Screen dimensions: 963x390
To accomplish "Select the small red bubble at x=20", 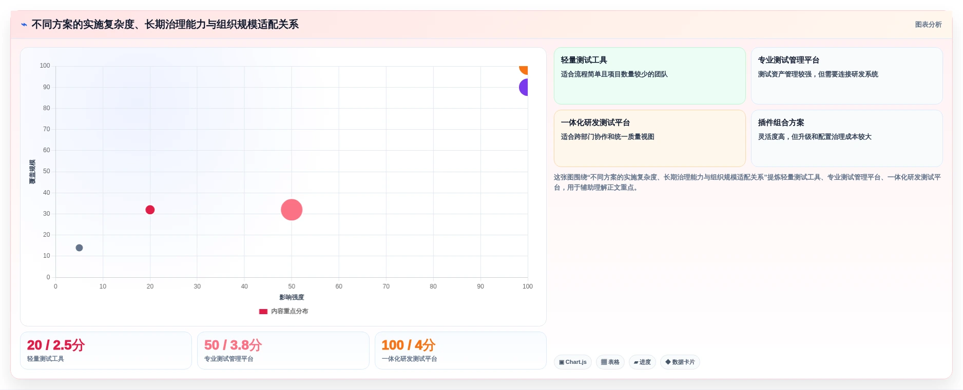I will (150, 210).
